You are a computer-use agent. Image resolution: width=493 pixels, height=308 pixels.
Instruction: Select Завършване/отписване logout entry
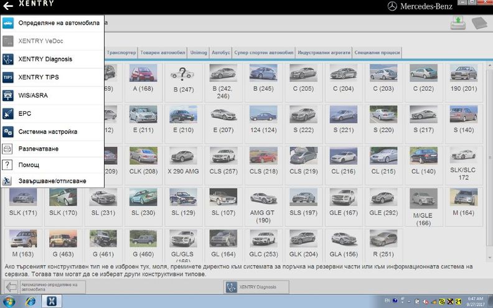coord(52,180)
